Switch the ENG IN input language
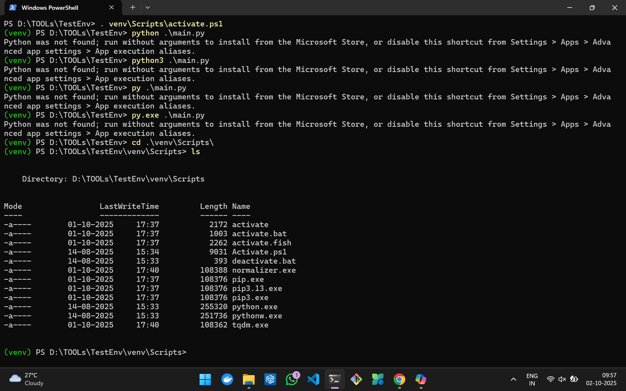 pyautogui.click(x=532, y=379)
